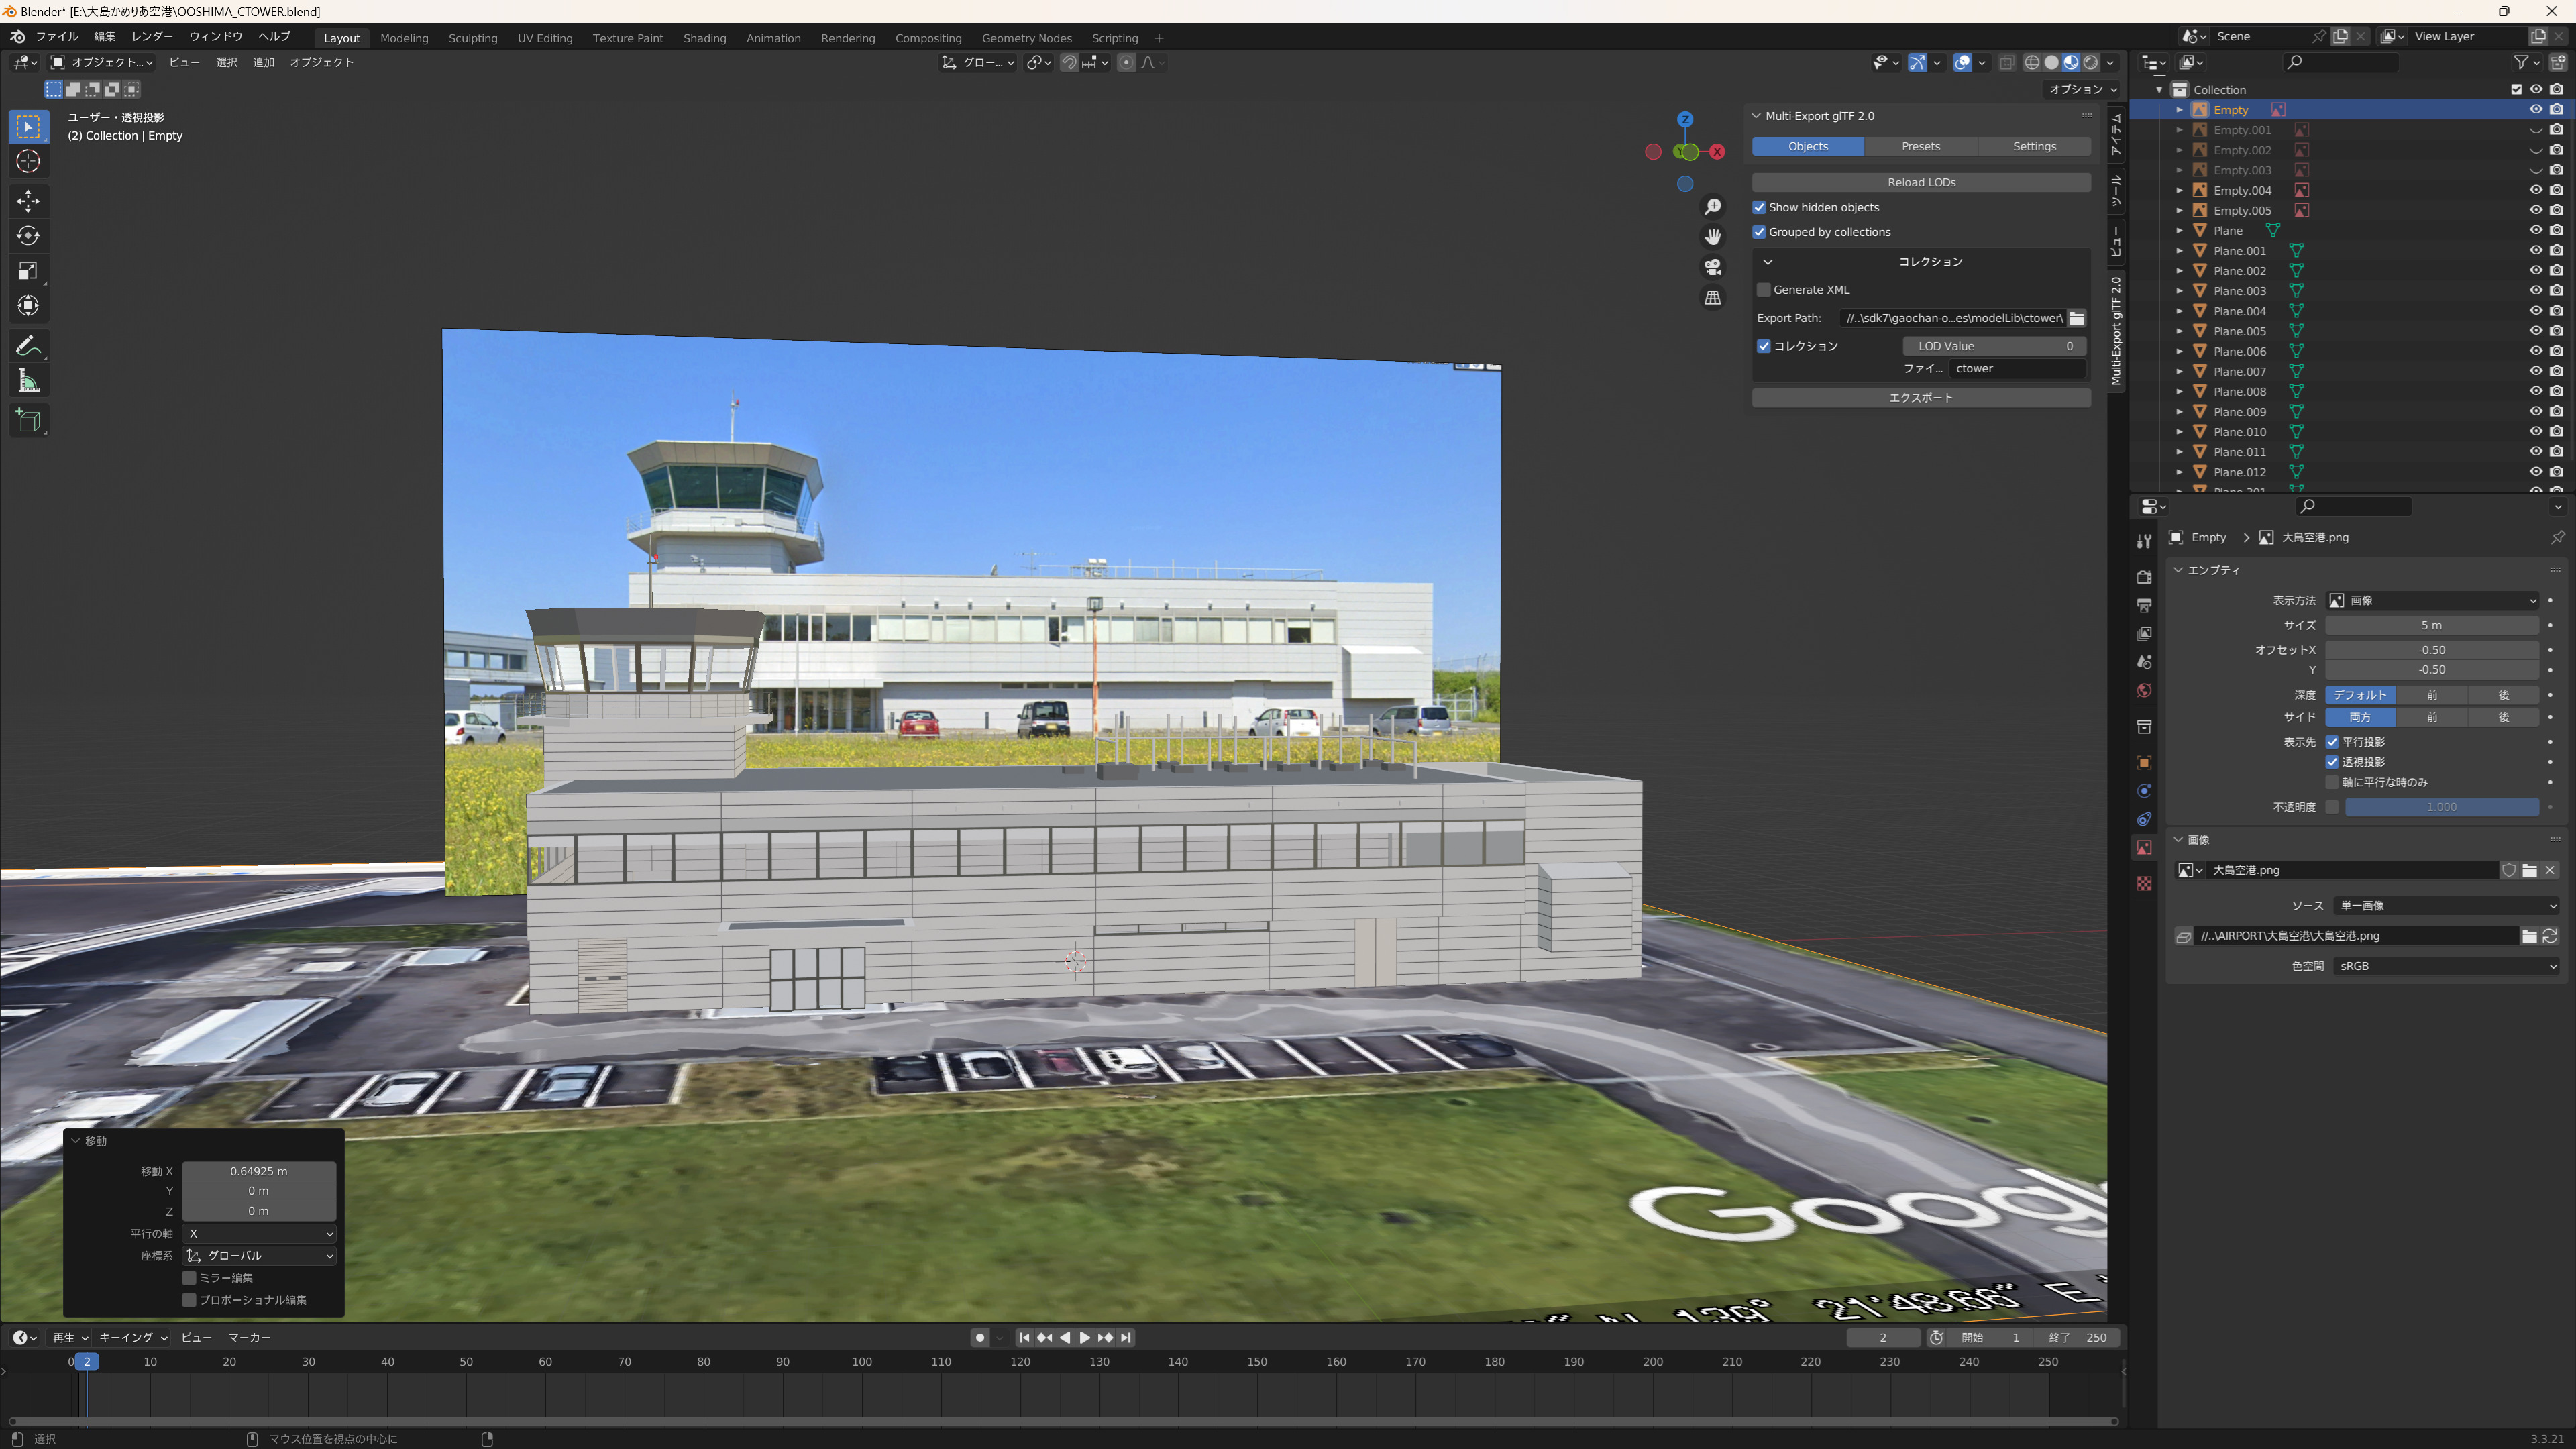Image resolution: width=2576 pixels, height=1449 pixels.
Task: Switch perspective/orthographic grid icon
Action: (x=1713, y=298)
